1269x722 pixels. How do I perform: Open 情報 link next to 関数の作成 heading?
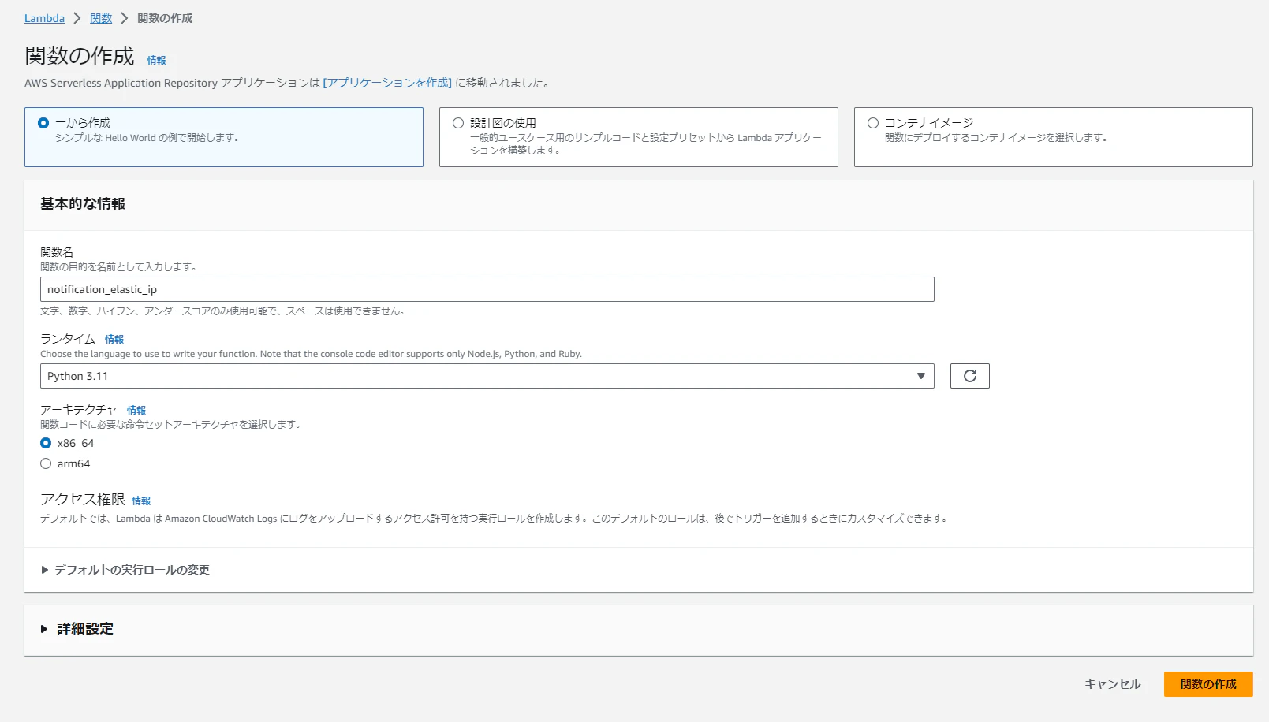(x=156, y=60)
